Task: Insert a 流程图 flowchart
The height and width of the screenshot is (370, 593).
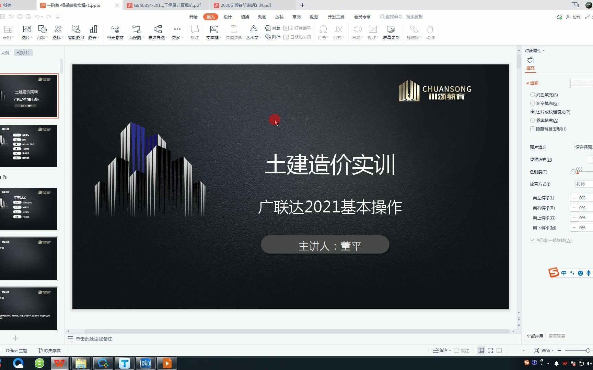Action: pyautogui.click(x=136, y=33)
